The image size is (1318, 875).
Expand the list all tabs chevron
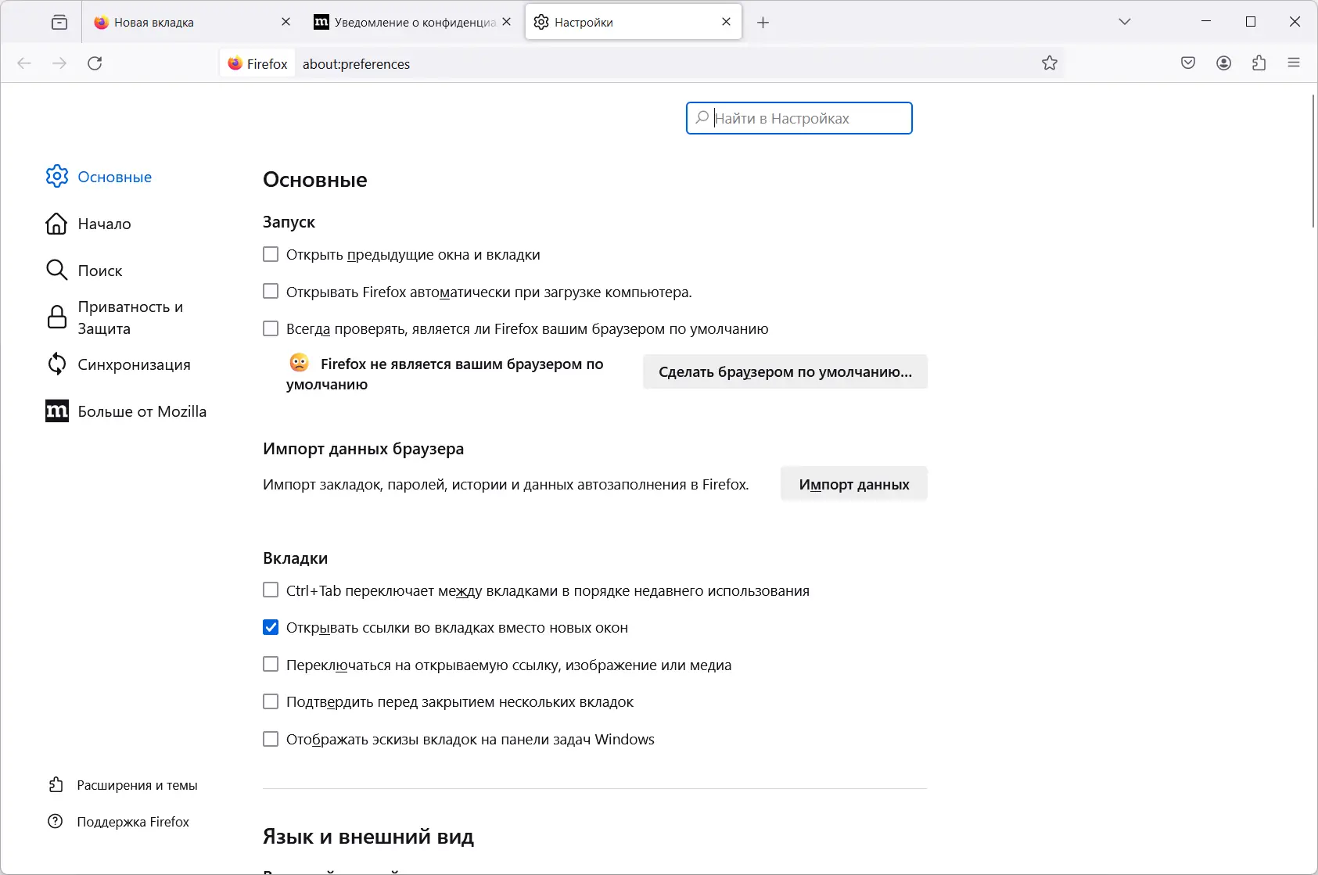click(x=1125, y=22)
